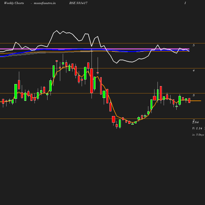Click the munafasutra.in label

[x=45, y=3]
